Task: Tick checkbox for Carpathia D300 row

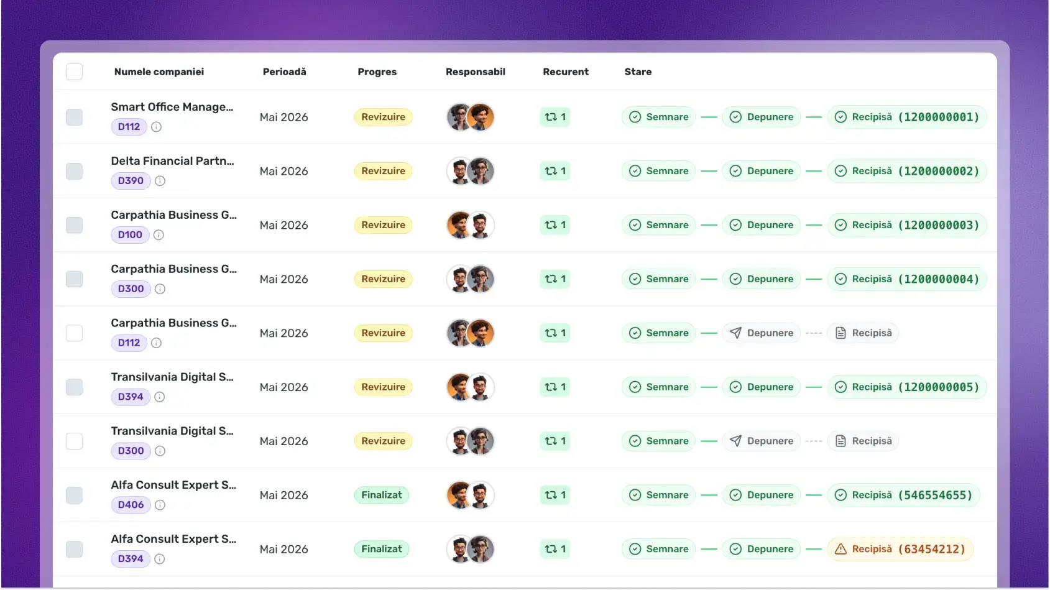Action: [x=74, y=279]
